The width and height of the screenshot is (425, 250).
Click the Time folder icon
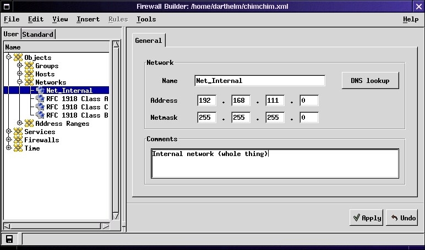click(18, 148)
